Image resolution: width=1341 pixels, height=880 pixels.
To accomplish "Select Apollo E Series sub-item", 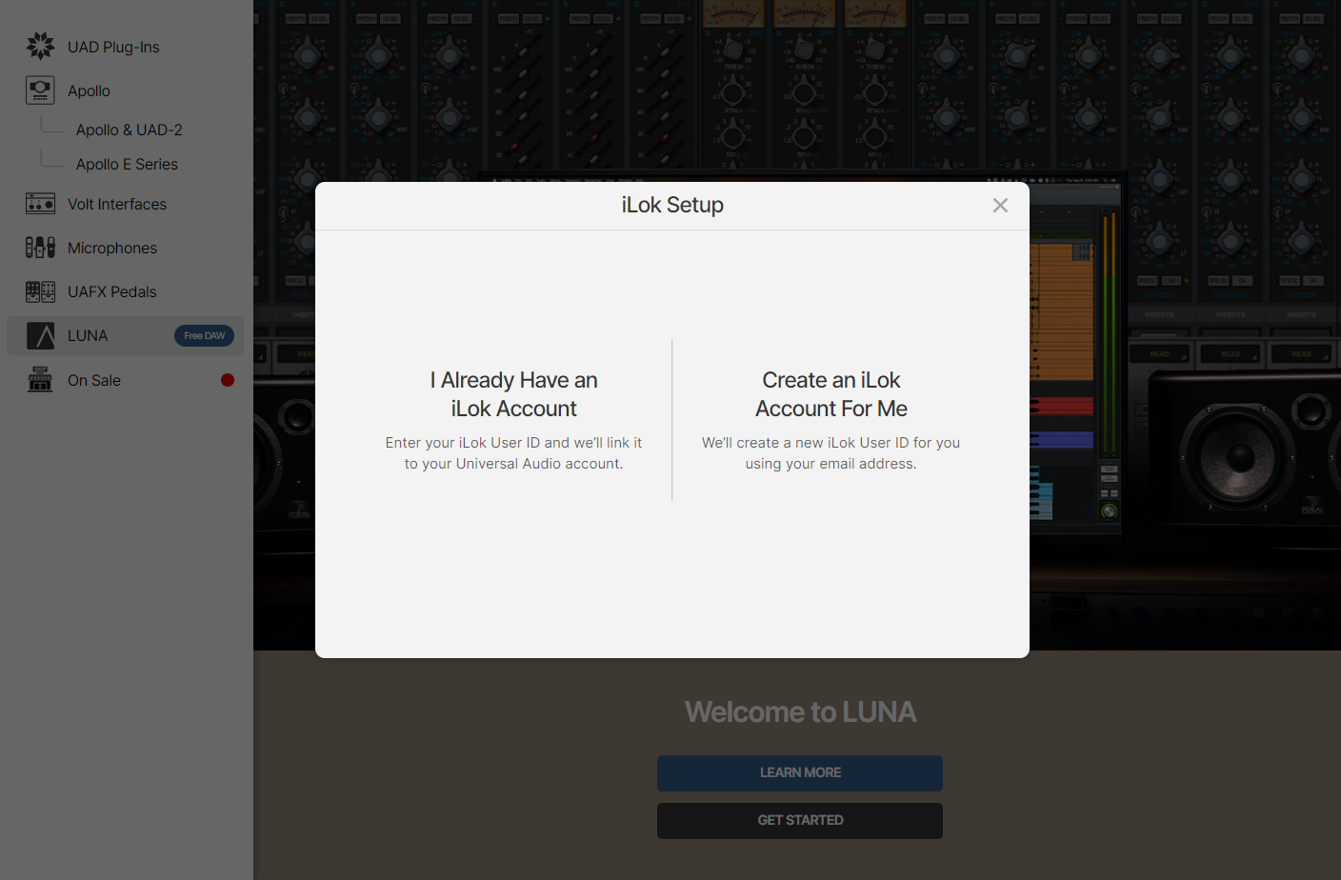I will pos(127,164).
